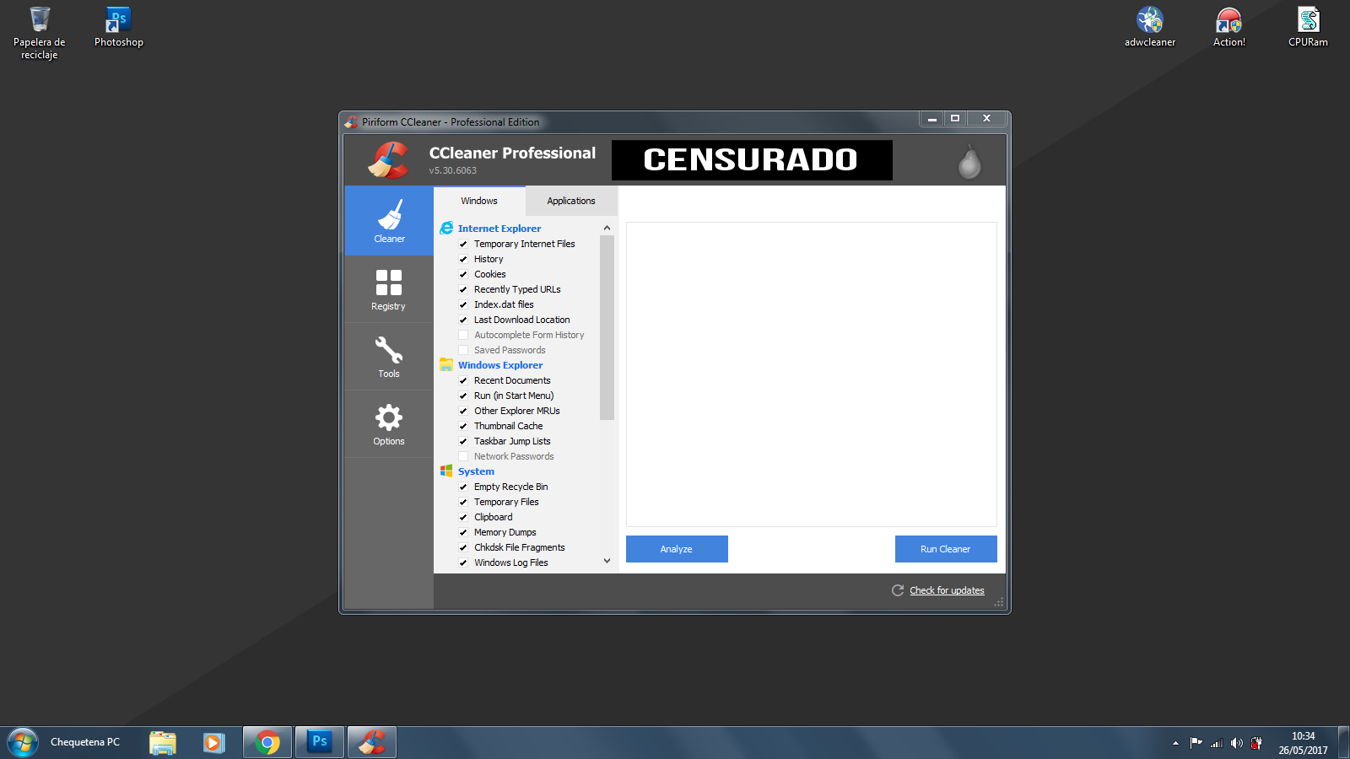Select Last Download Location item
Viewport: 1350px width, 759px height.
[521, 320]
